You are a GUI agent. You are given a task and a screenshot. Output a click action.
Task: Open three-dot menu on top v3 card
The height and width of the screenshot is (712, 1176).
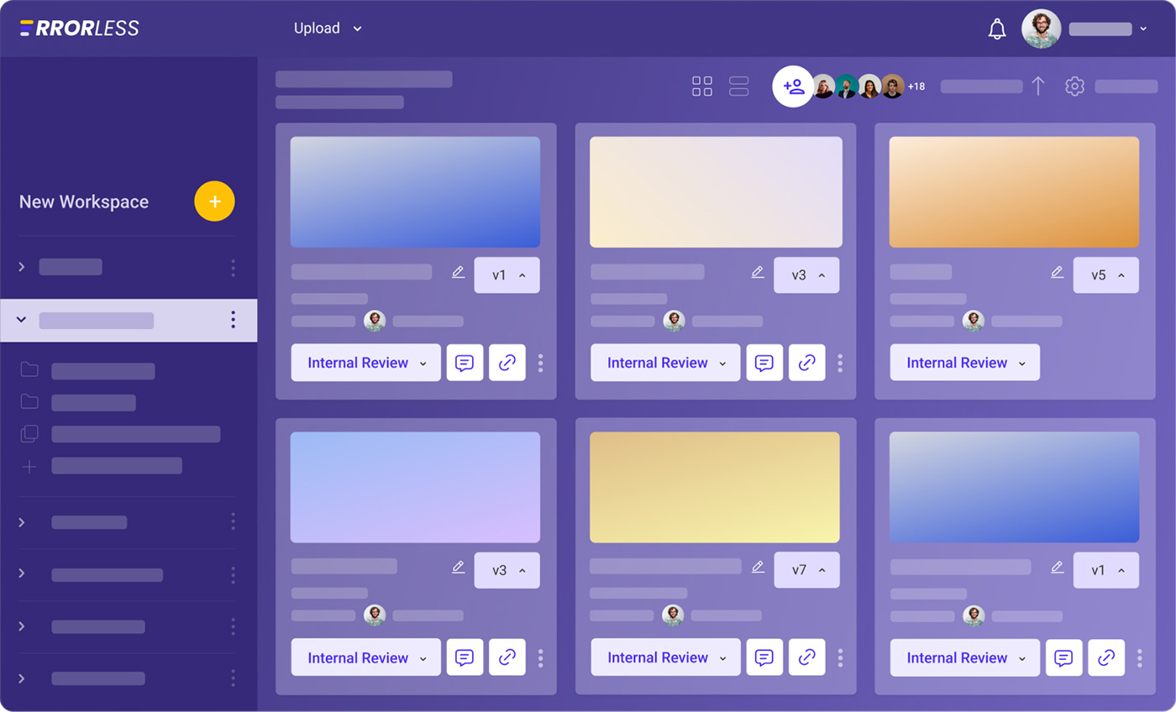840,363
